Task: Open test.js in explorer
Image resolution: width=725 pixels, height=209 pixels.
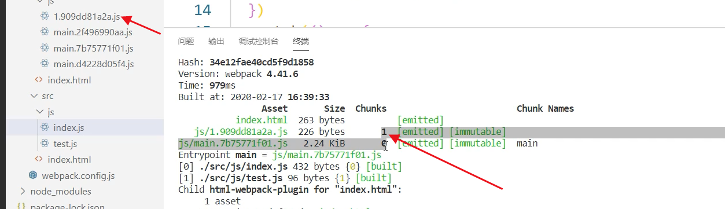Action: (65, 144)
